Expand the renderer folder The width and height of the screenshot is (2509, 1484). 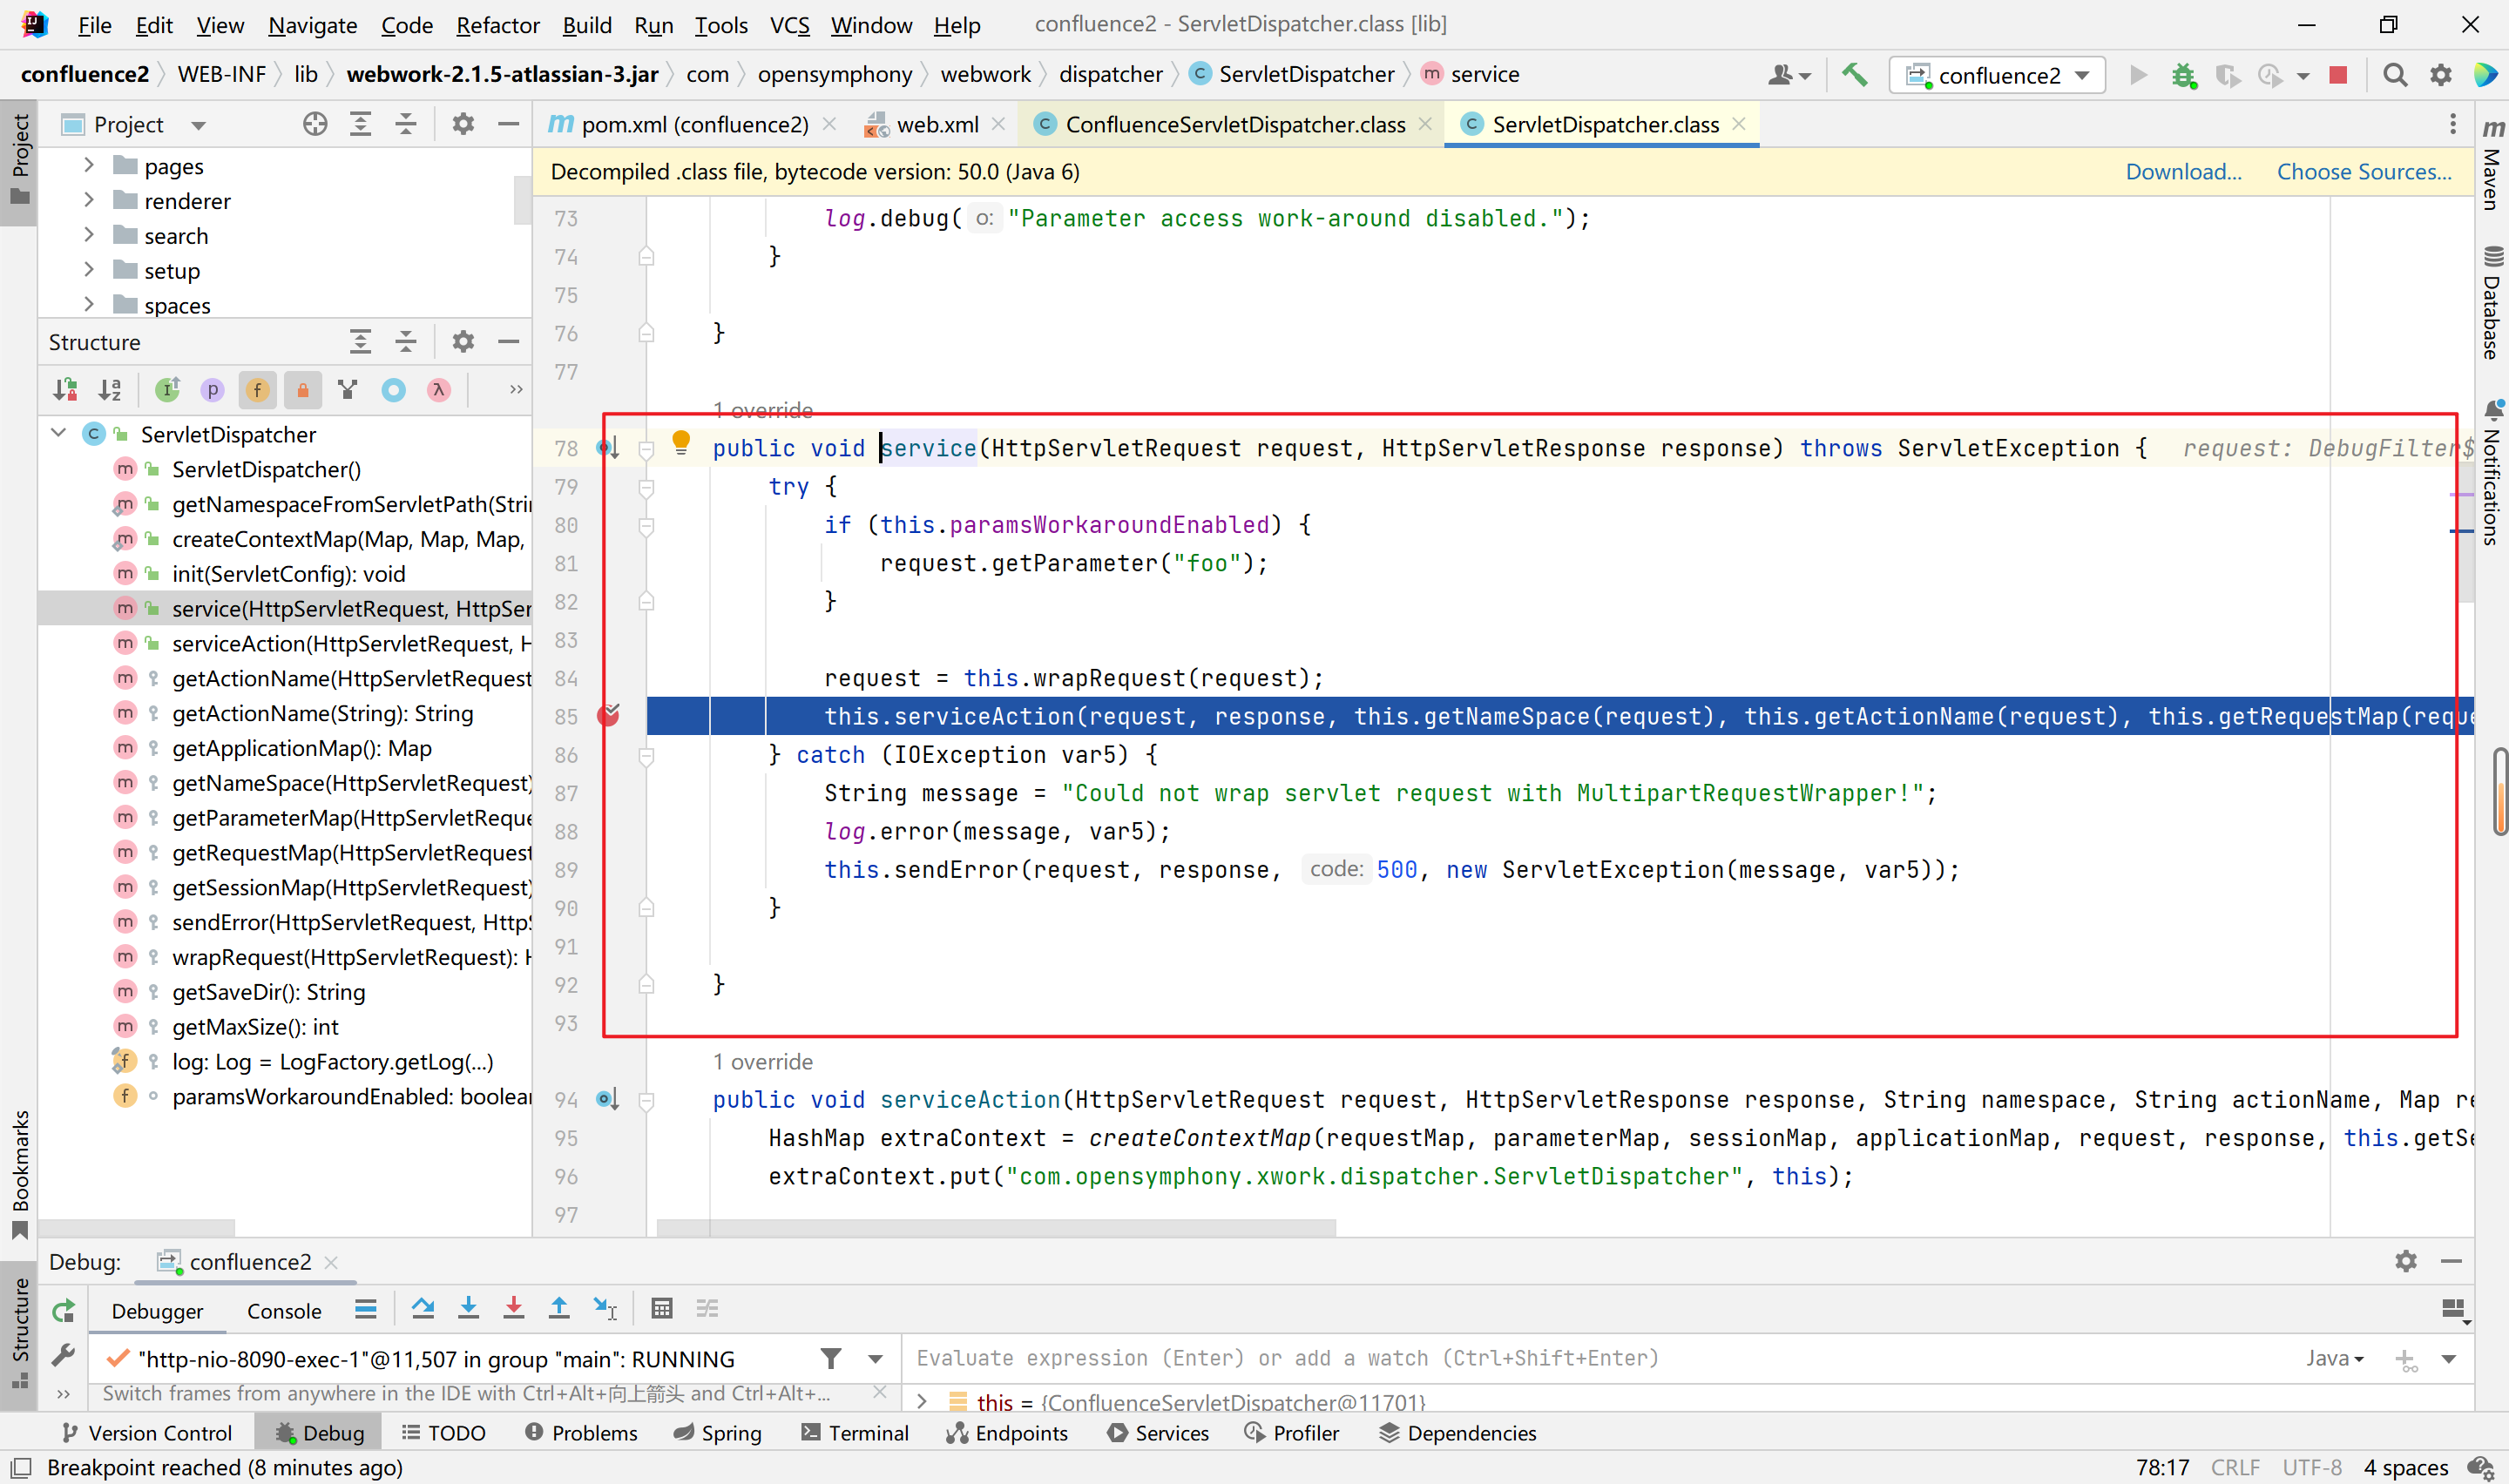pos(89,200)
